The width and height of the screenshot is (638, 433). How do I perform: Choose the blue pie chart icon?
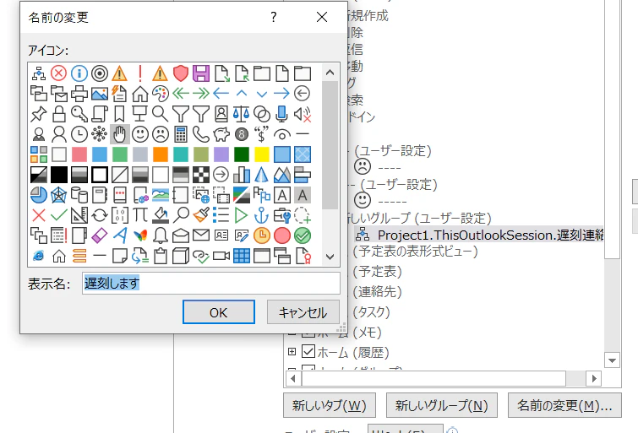coord(39,195)
